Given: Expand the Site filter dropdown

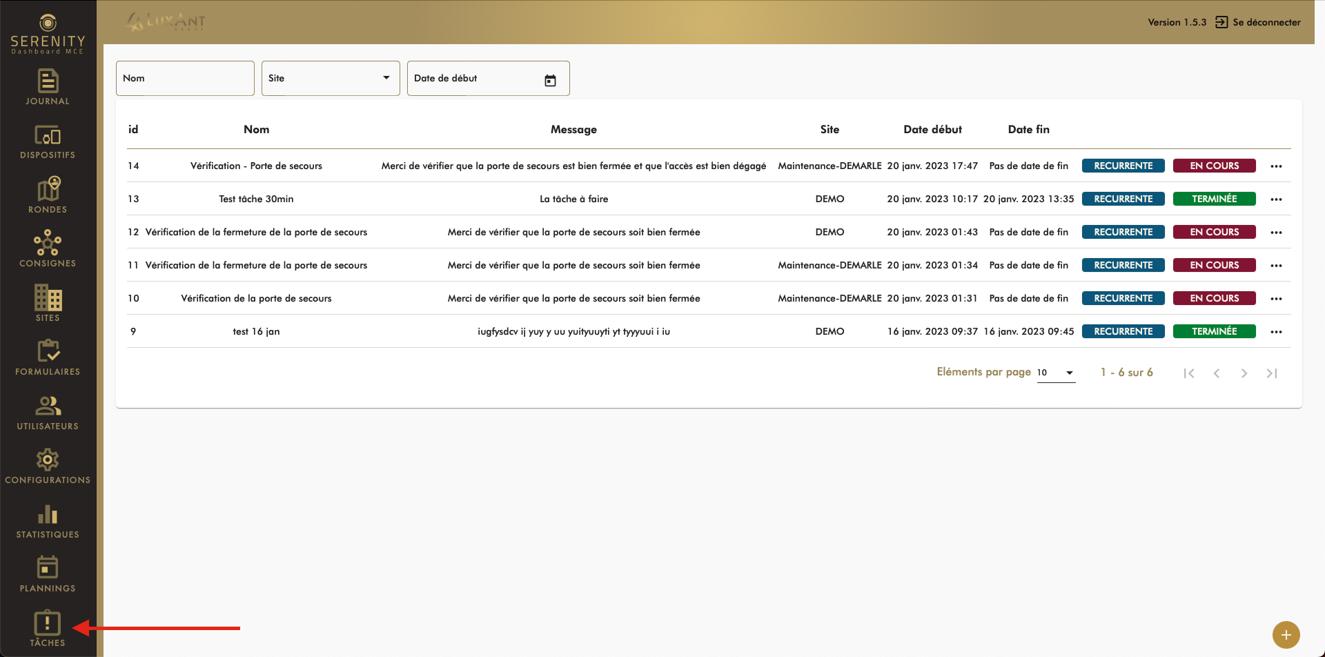Looking at the screenshot, I should [331, 78].
